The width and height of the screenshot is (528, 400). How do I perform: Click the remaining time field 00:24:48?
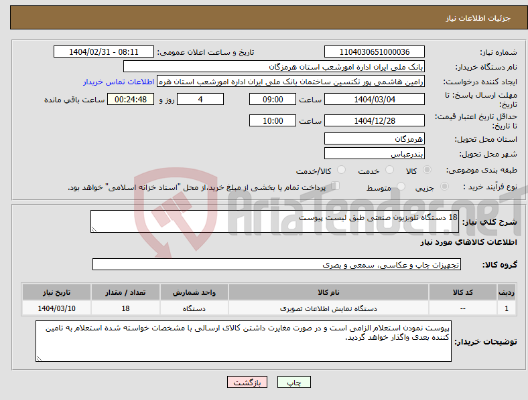point(131,100)
